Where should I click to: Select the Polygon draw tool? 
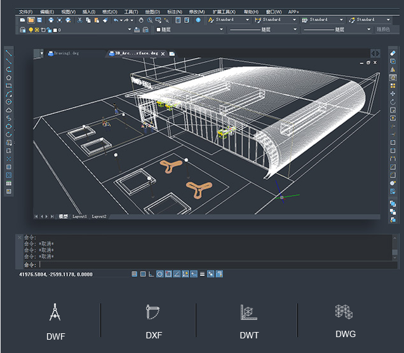pyautogui.click(x=8, y=78)
